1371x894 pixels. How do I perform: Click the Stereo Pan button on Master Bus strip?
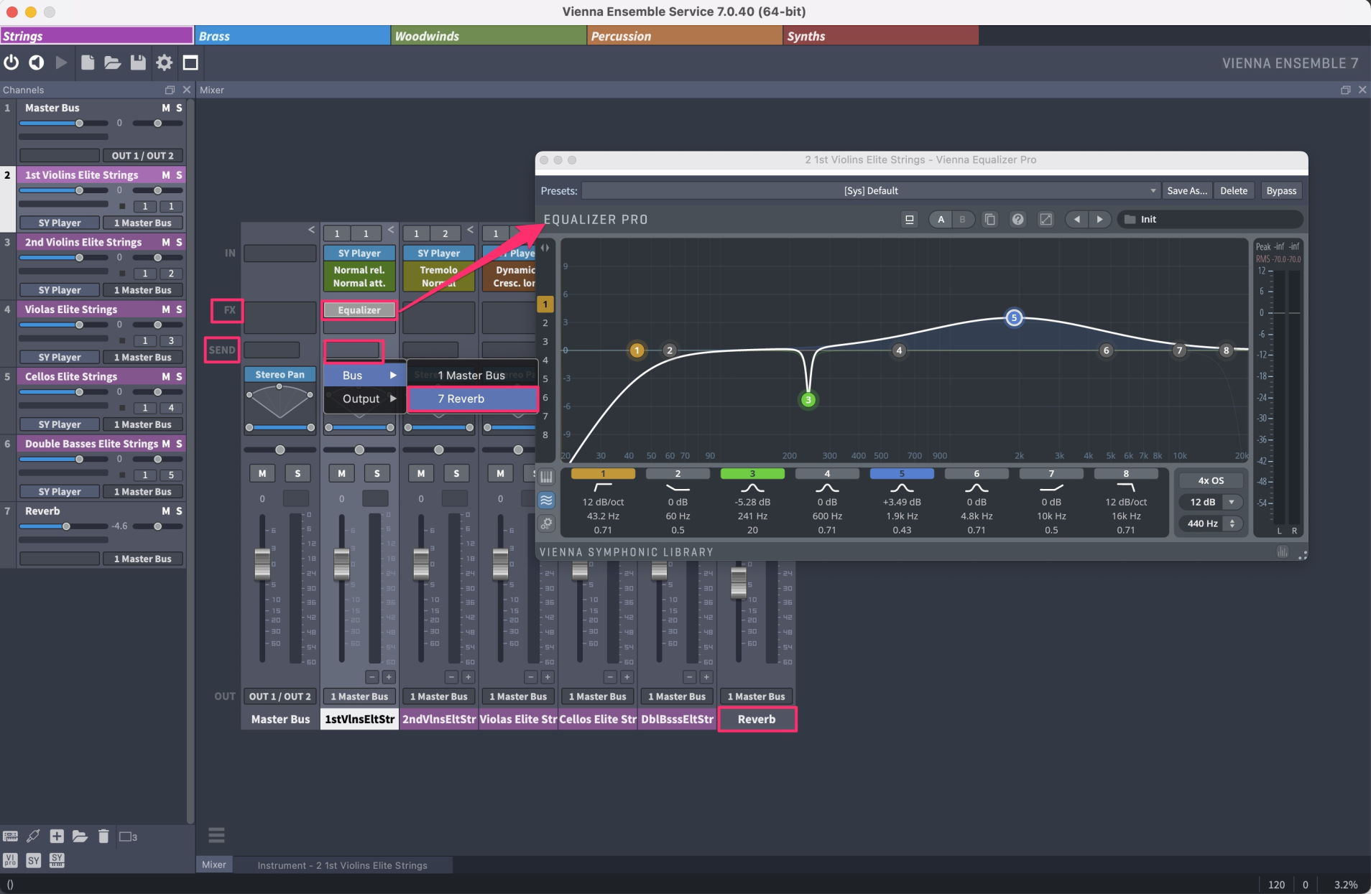coord(280,375)
